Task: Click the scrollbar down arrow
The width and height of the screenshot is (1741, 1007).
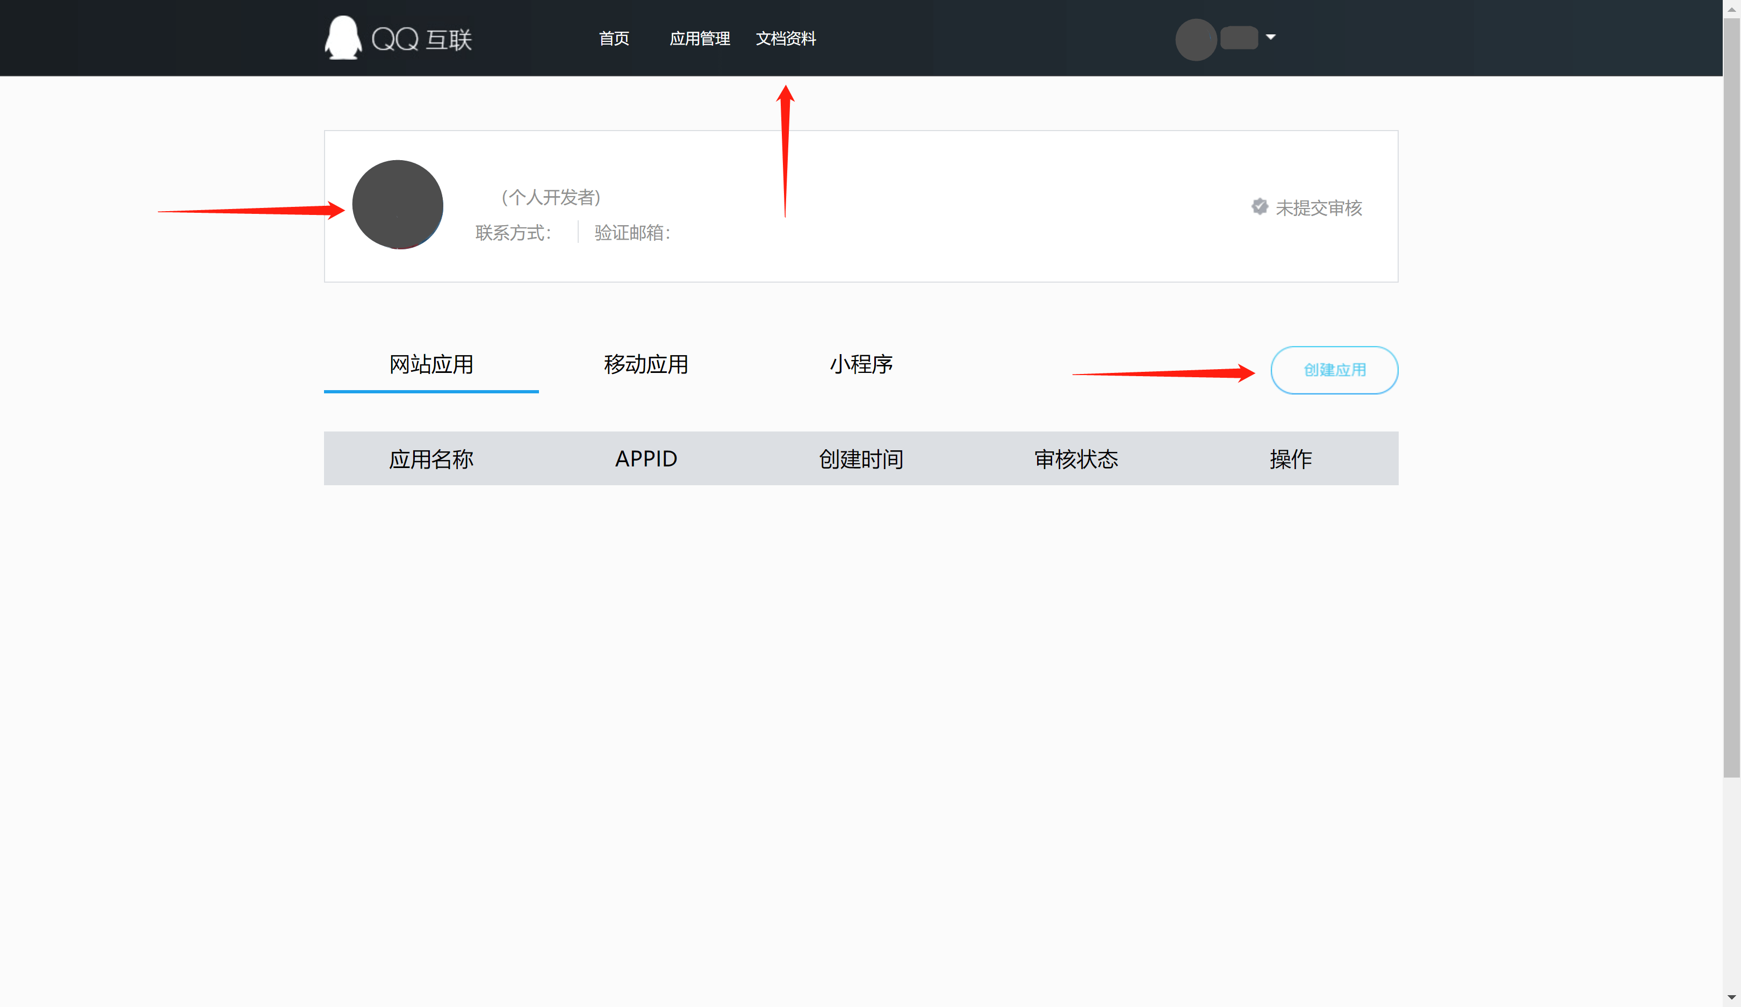Action: point(1731,997)
